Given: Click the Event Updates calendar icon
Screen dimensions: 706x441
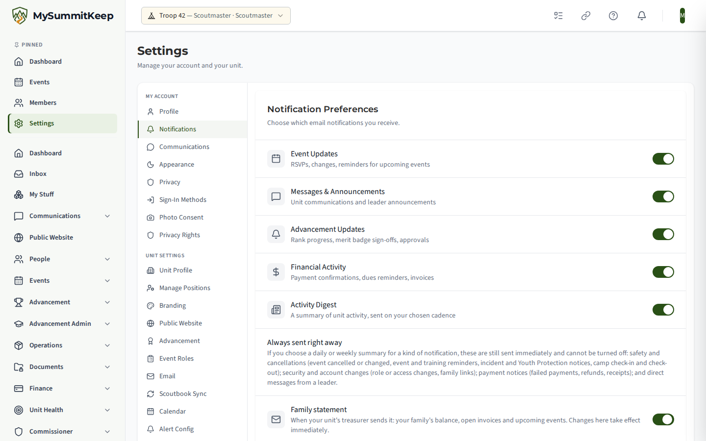Looking at the screenshot, I should coord(276,159).
